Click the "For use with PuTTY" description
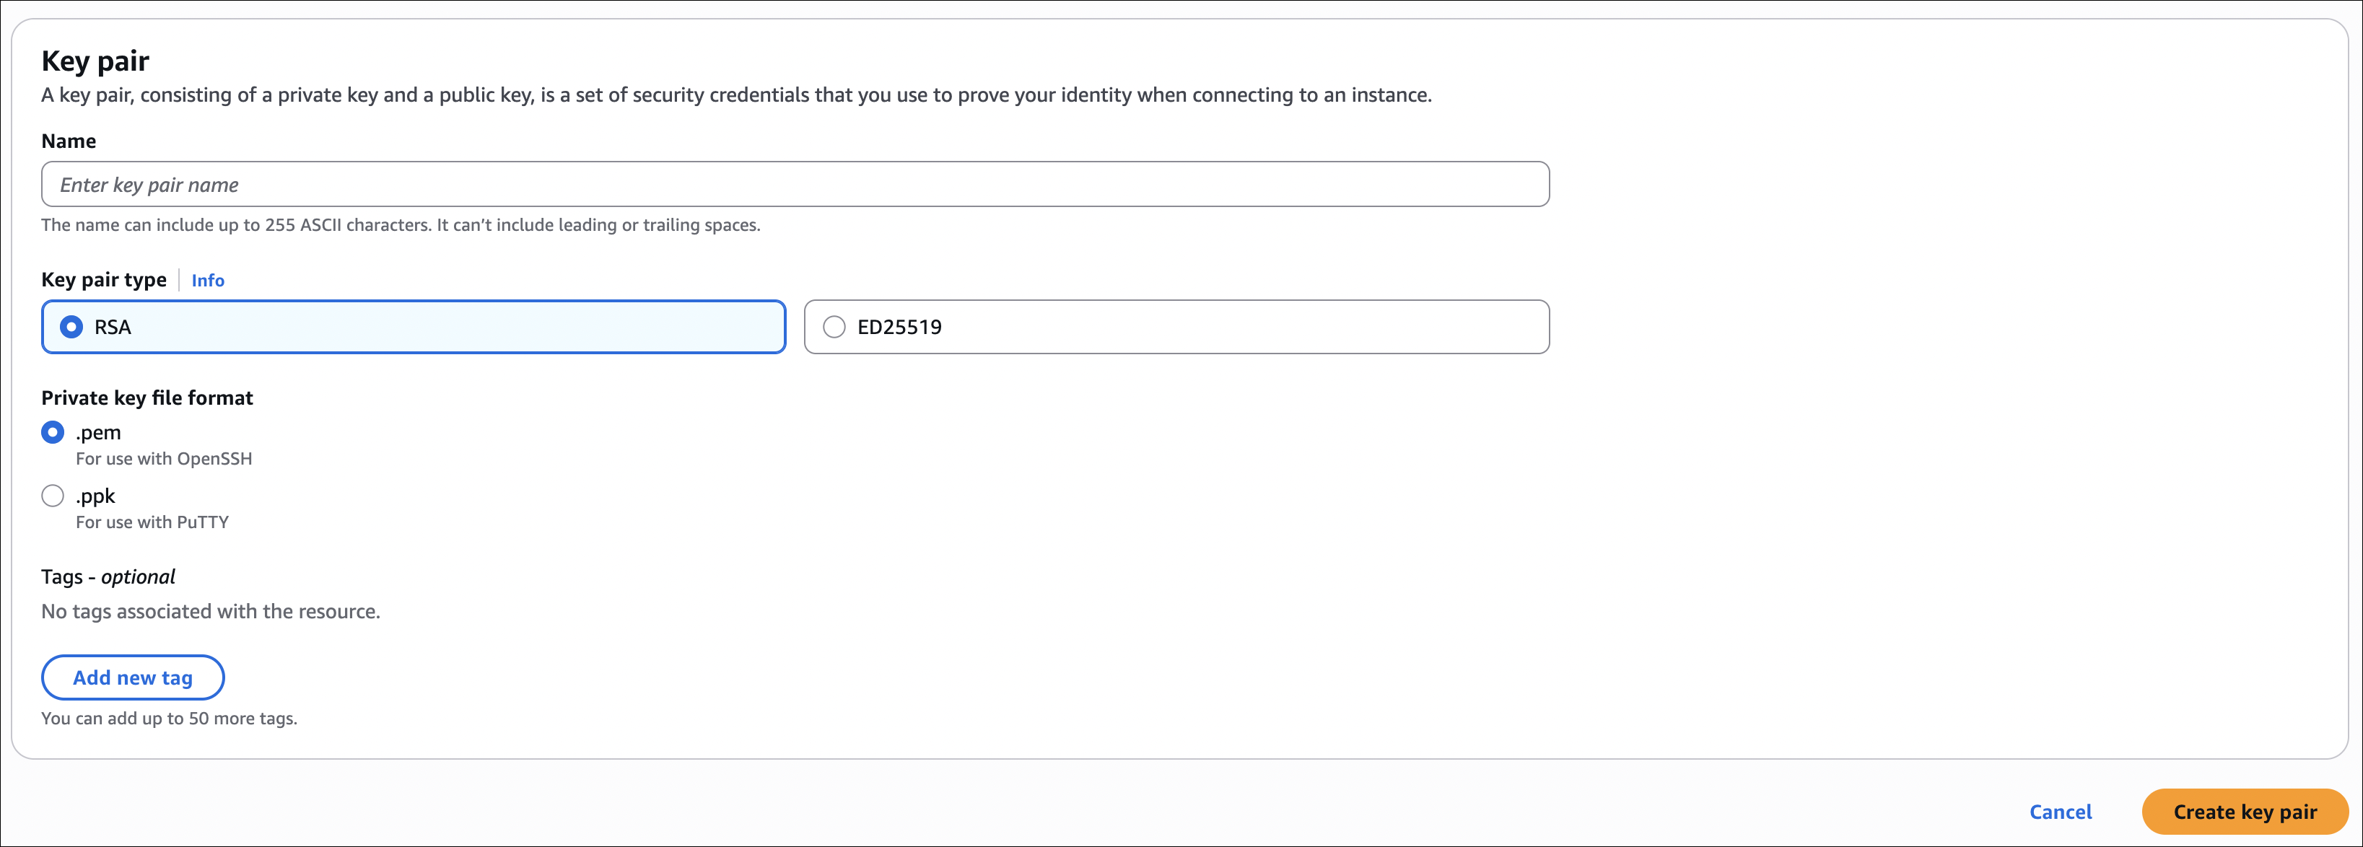 click(x=152, y=522)
